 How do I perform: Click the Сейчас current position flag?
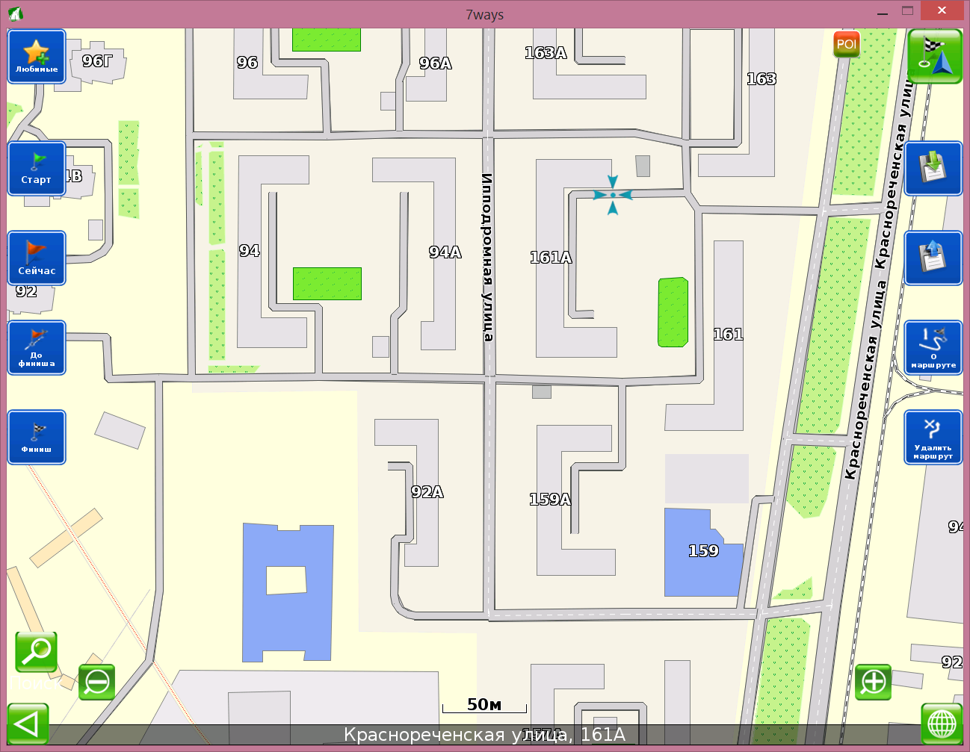(x=37, y=258)
